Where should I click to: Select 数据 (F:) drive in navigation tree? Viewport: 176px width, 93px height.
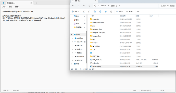click(x=78, y=53)
